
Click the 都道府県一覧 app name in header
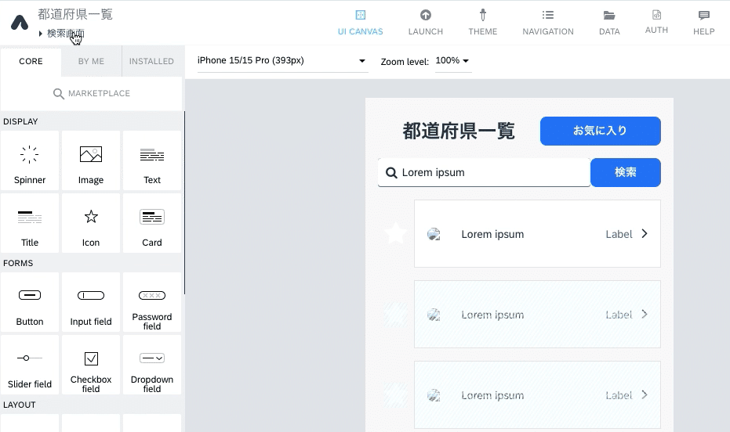75,14
